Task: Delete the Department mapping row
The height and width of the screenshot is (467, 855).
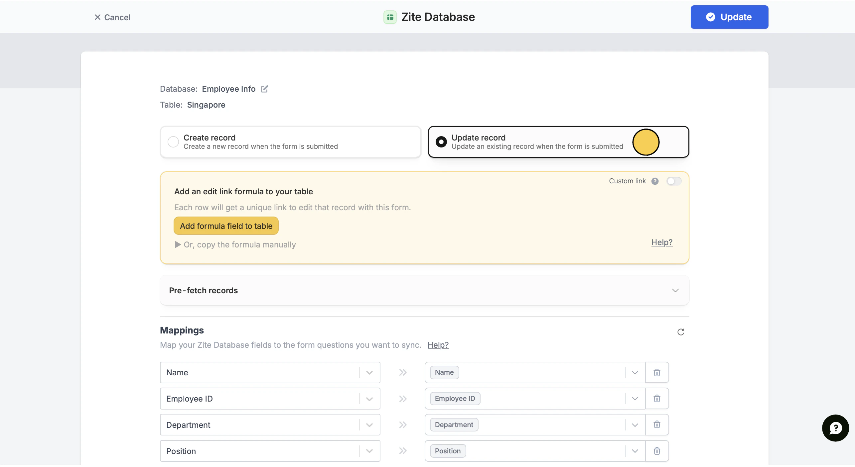Action: click(657, 424)
